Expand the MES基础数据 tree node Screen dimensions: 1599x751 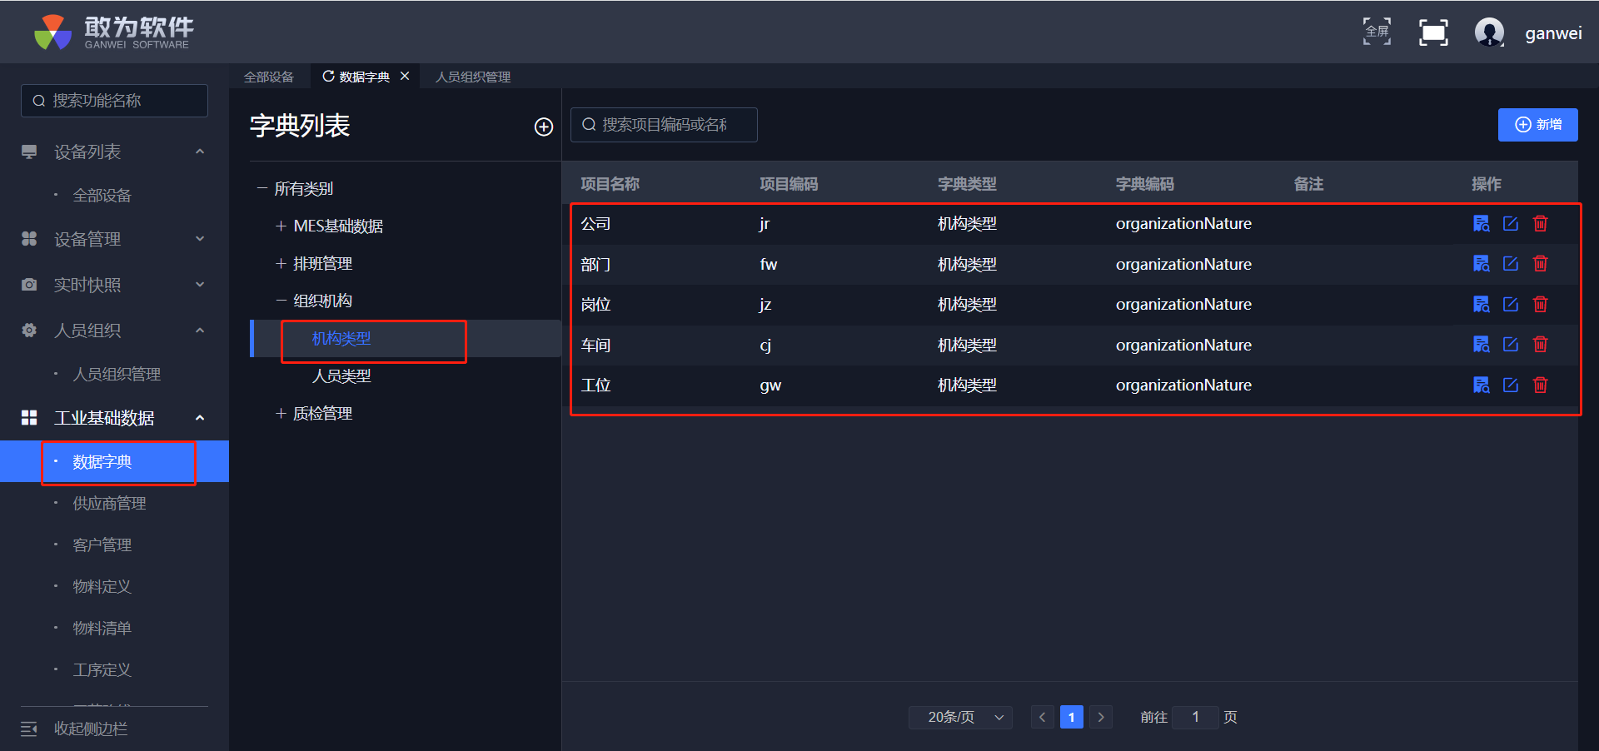tap(281, 226)
